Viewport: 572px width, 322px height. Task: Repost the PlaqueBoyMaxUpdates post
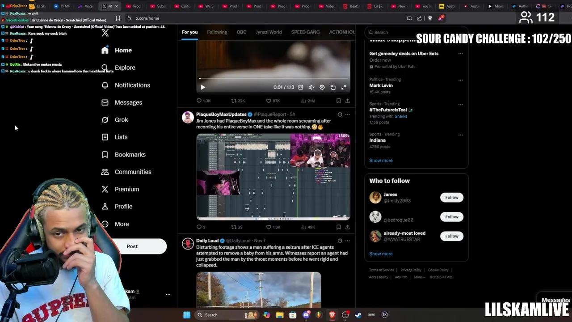coord(236,227)
